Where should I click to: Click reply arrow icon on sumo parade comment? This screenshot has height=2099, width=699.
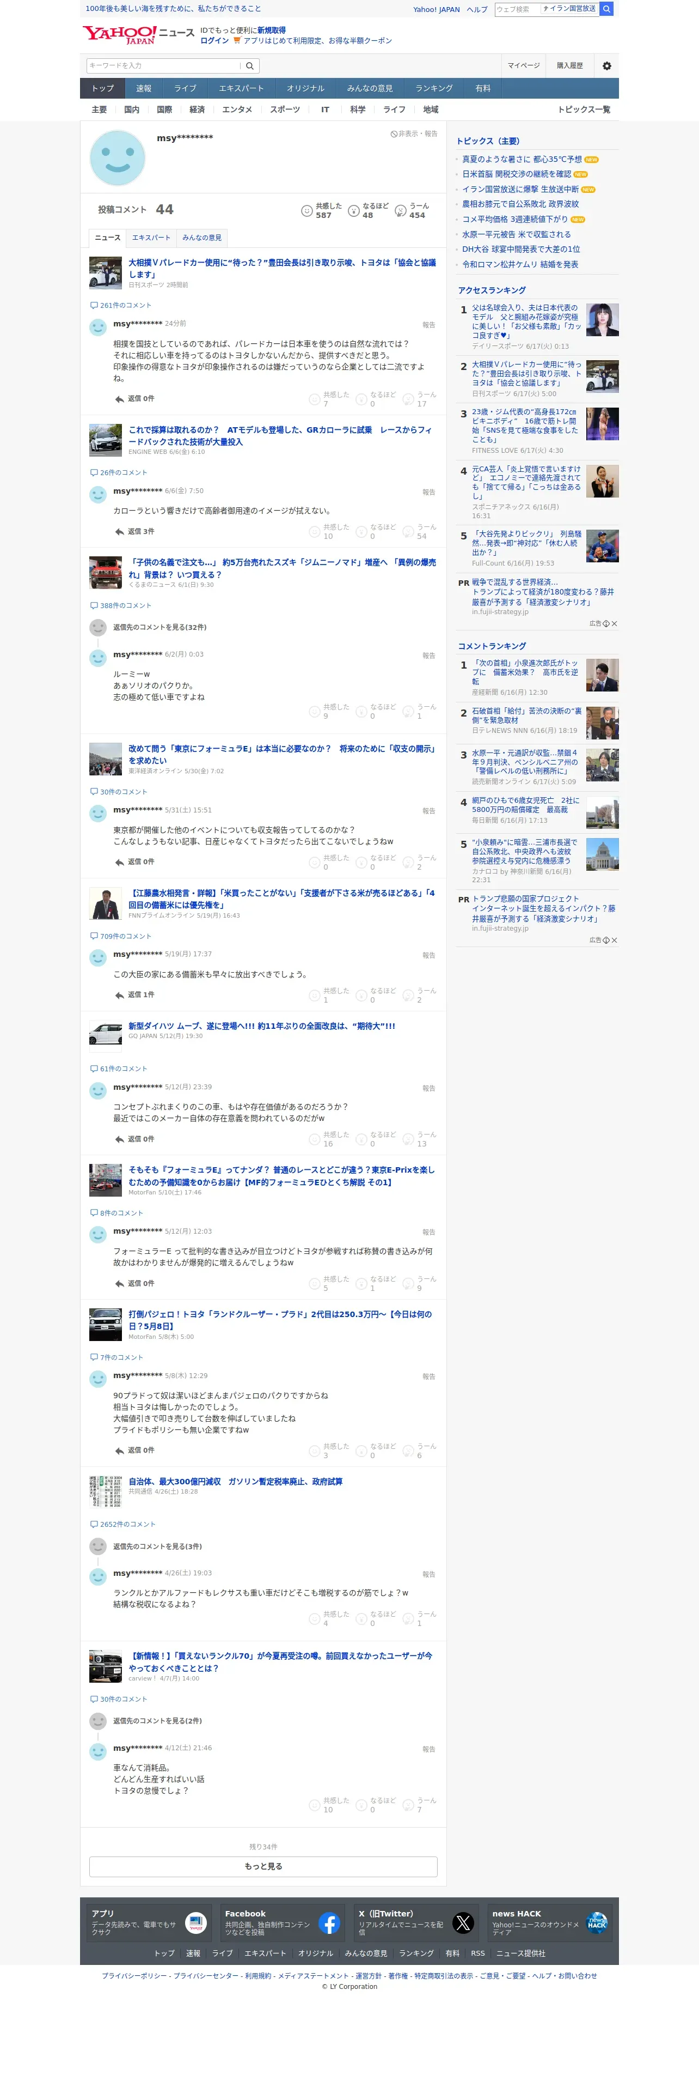tap(120, 399)
